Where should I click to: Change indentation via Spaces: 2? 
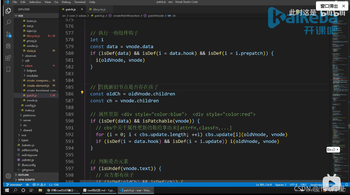(281, 185)
